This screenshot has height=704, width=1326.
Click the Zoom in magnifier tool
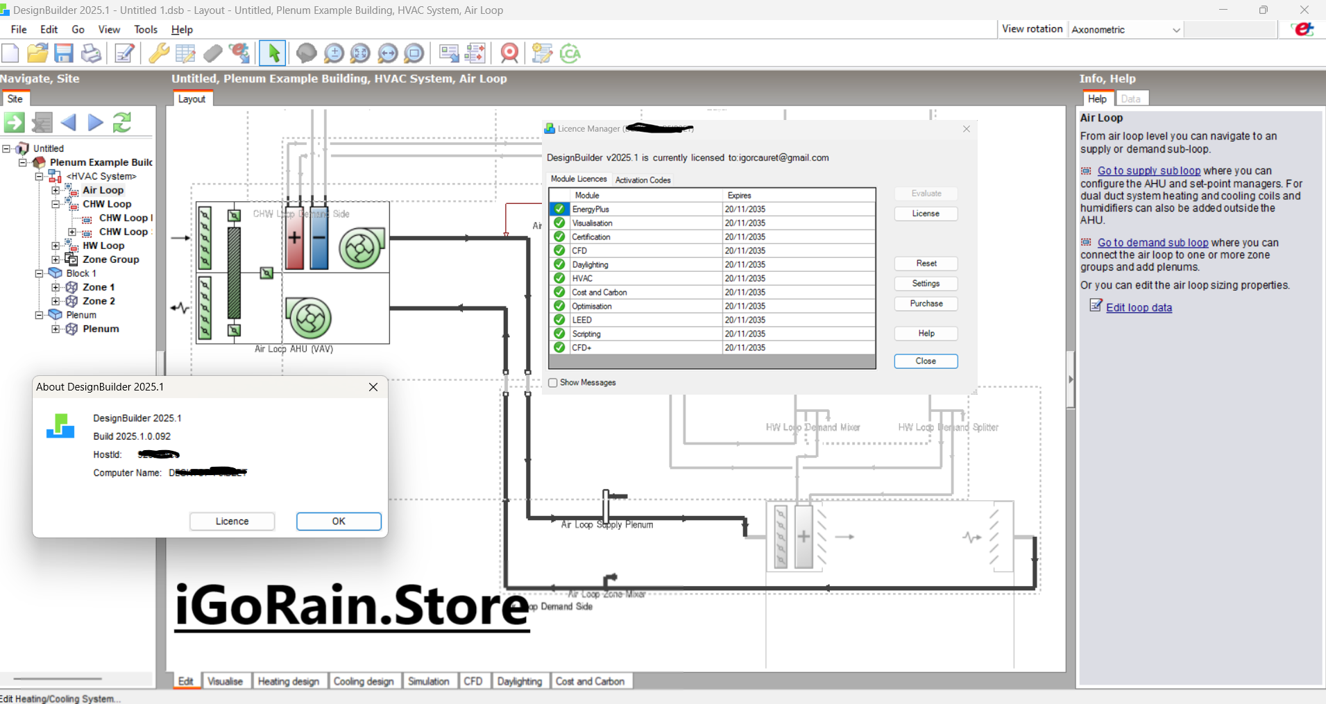(334, 53)
